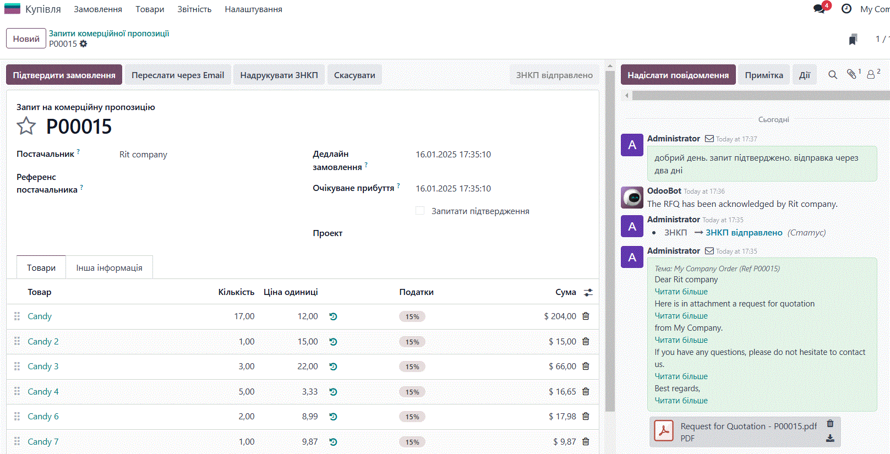
Task: Tick the Запитати підтвердження checkbox
Action: click(x=420, y=211)
